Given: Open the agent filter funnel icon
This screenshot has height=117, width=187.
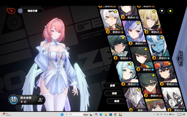Looking at the screenshot, I should point(162,11).
